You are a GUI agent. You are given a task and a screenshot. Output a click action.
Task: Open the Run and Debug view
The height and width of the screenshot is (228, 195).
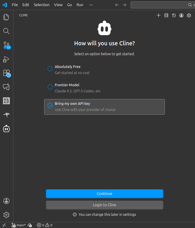(6, 59)
